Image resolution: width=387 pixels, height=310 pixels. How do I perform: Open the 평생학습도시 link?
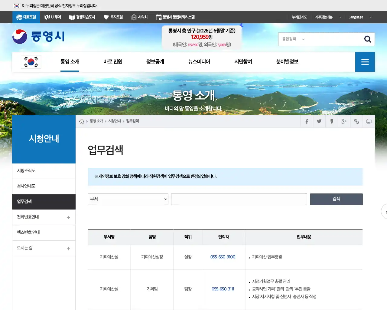82,17
